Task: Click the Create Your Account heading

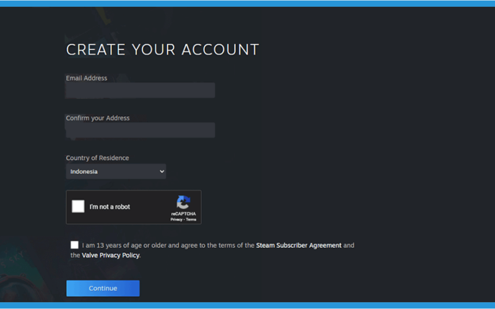Action: (x=163, y=50)
